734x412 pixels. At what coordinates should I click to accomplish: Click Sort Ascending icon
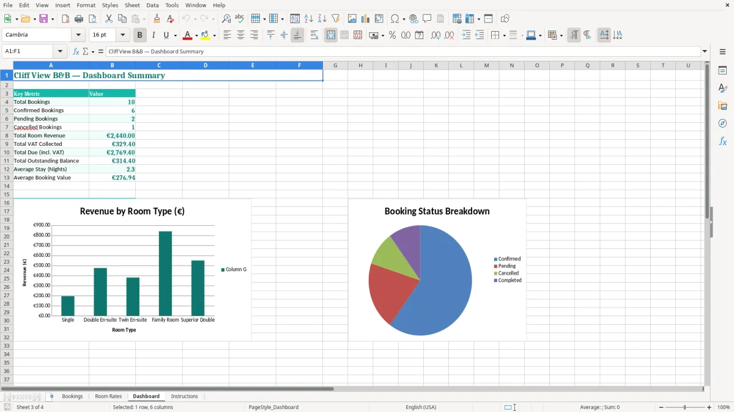[x=309, y=19]
